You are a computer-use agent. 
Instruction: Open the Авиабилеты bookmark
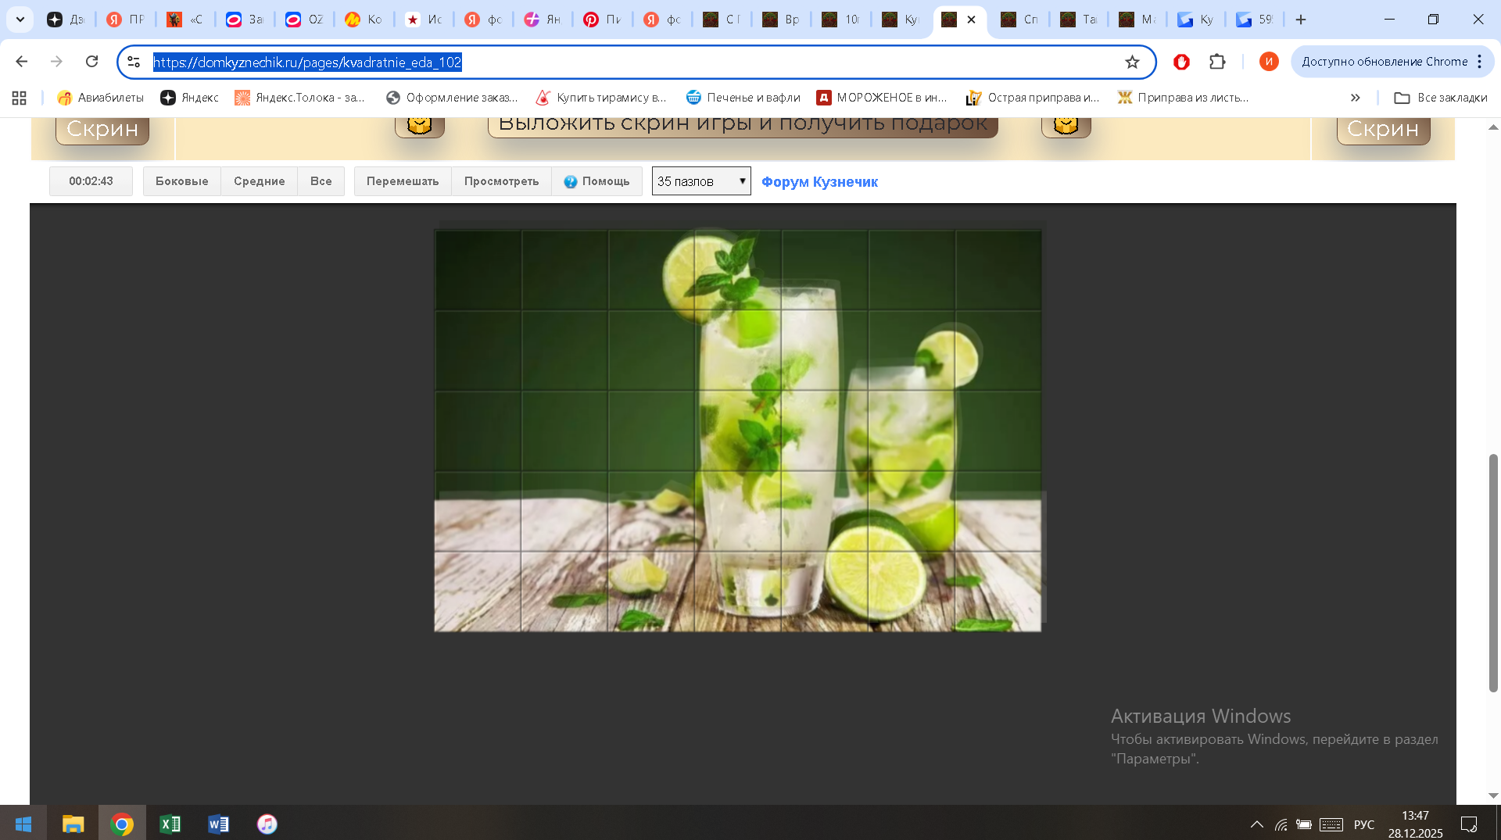coord(101,98)
